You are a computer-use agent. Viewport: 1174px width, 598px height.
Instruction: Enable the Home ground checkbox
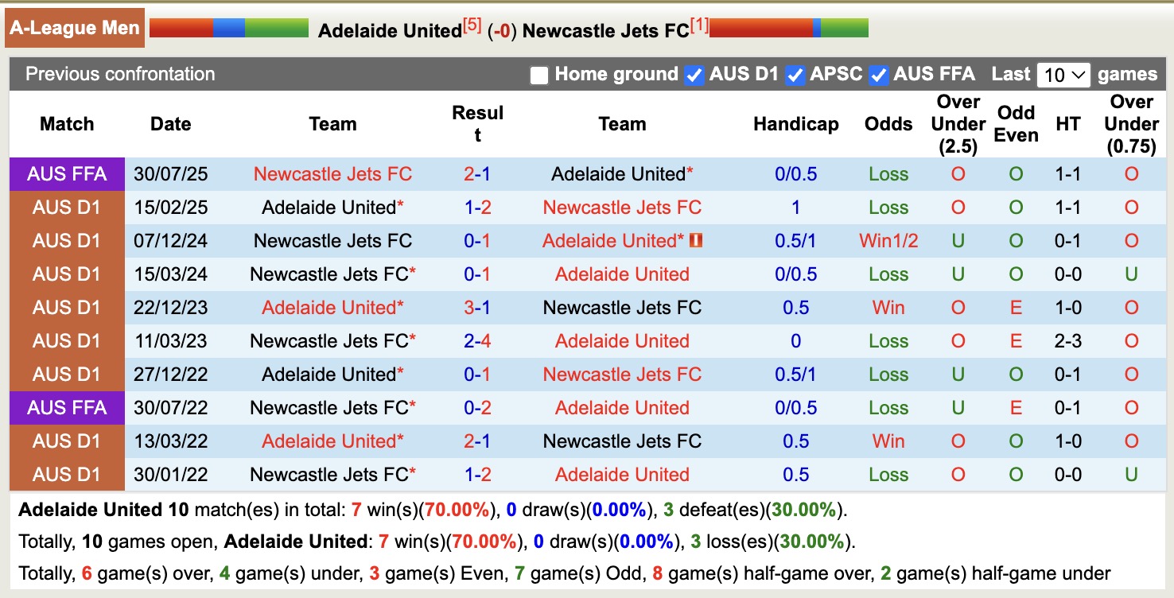[539, 74]
